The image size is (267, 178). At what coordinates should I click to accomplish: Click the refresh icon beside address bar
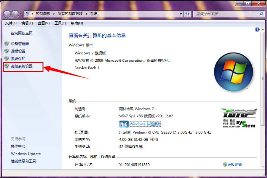point(187,14)
